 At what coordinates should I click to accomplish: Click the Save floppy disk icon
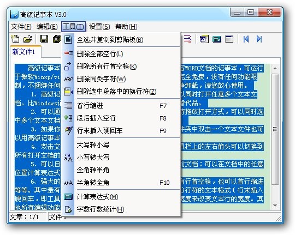tap(44, 39)
